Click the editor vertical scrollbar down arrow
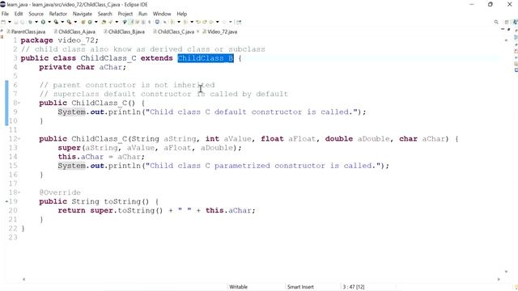518x291 pixels. click(506, 272)
